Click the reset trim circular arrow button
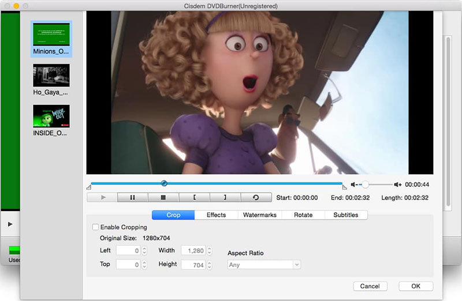The height and width of the screenshot is (301, 462). pos(256,197)
